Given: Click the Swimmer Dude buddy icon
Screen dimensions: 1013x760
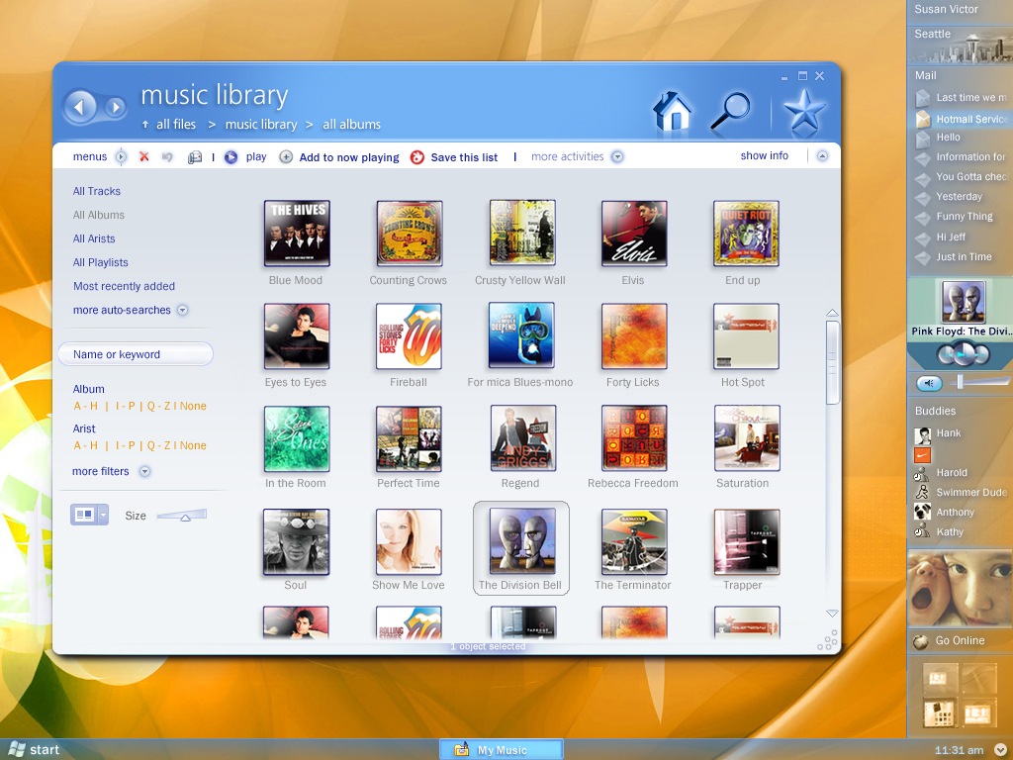Looking at the screenshot, I should coord(922,493).
